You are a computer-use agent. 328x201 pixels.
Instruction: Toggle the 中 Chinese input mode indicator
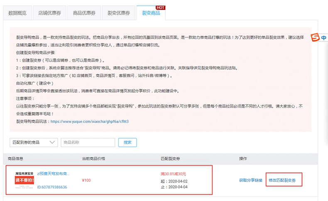(323, 38)
